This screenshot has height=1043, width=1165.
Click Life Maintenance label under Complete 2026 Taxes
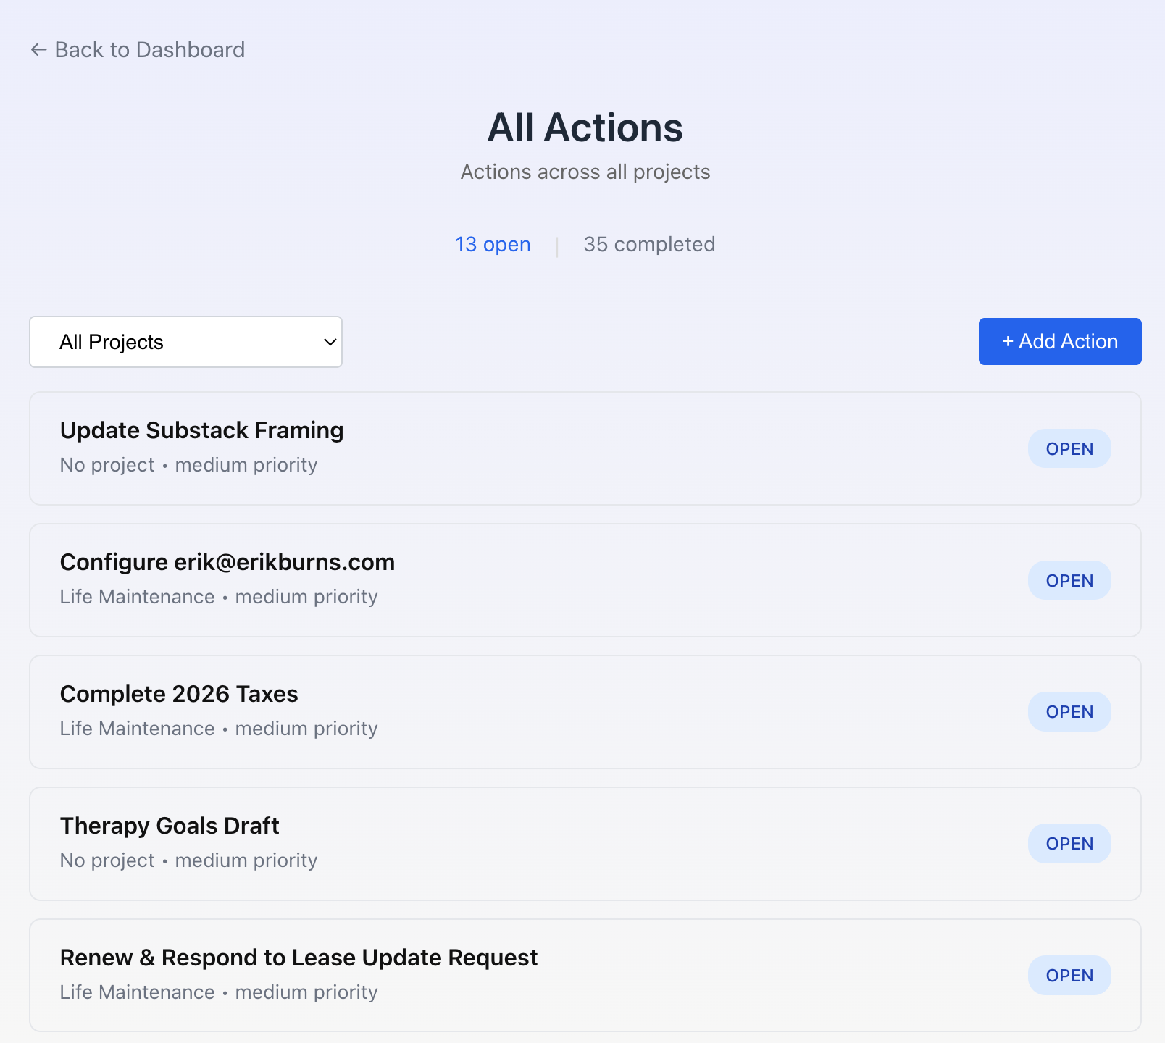point(137,729)
